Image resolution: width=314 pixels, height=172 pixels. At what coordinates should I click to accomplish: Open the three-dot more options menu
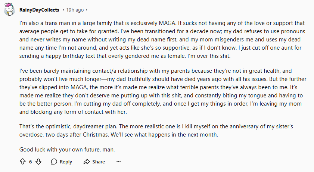click(x=119, y=162)
